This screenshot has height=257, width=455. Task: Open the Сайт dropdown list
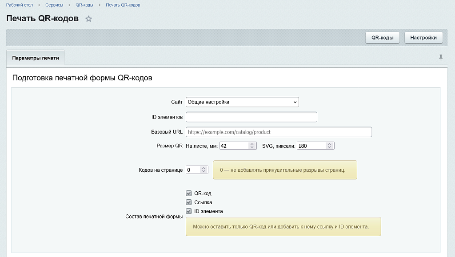[242, 102]
